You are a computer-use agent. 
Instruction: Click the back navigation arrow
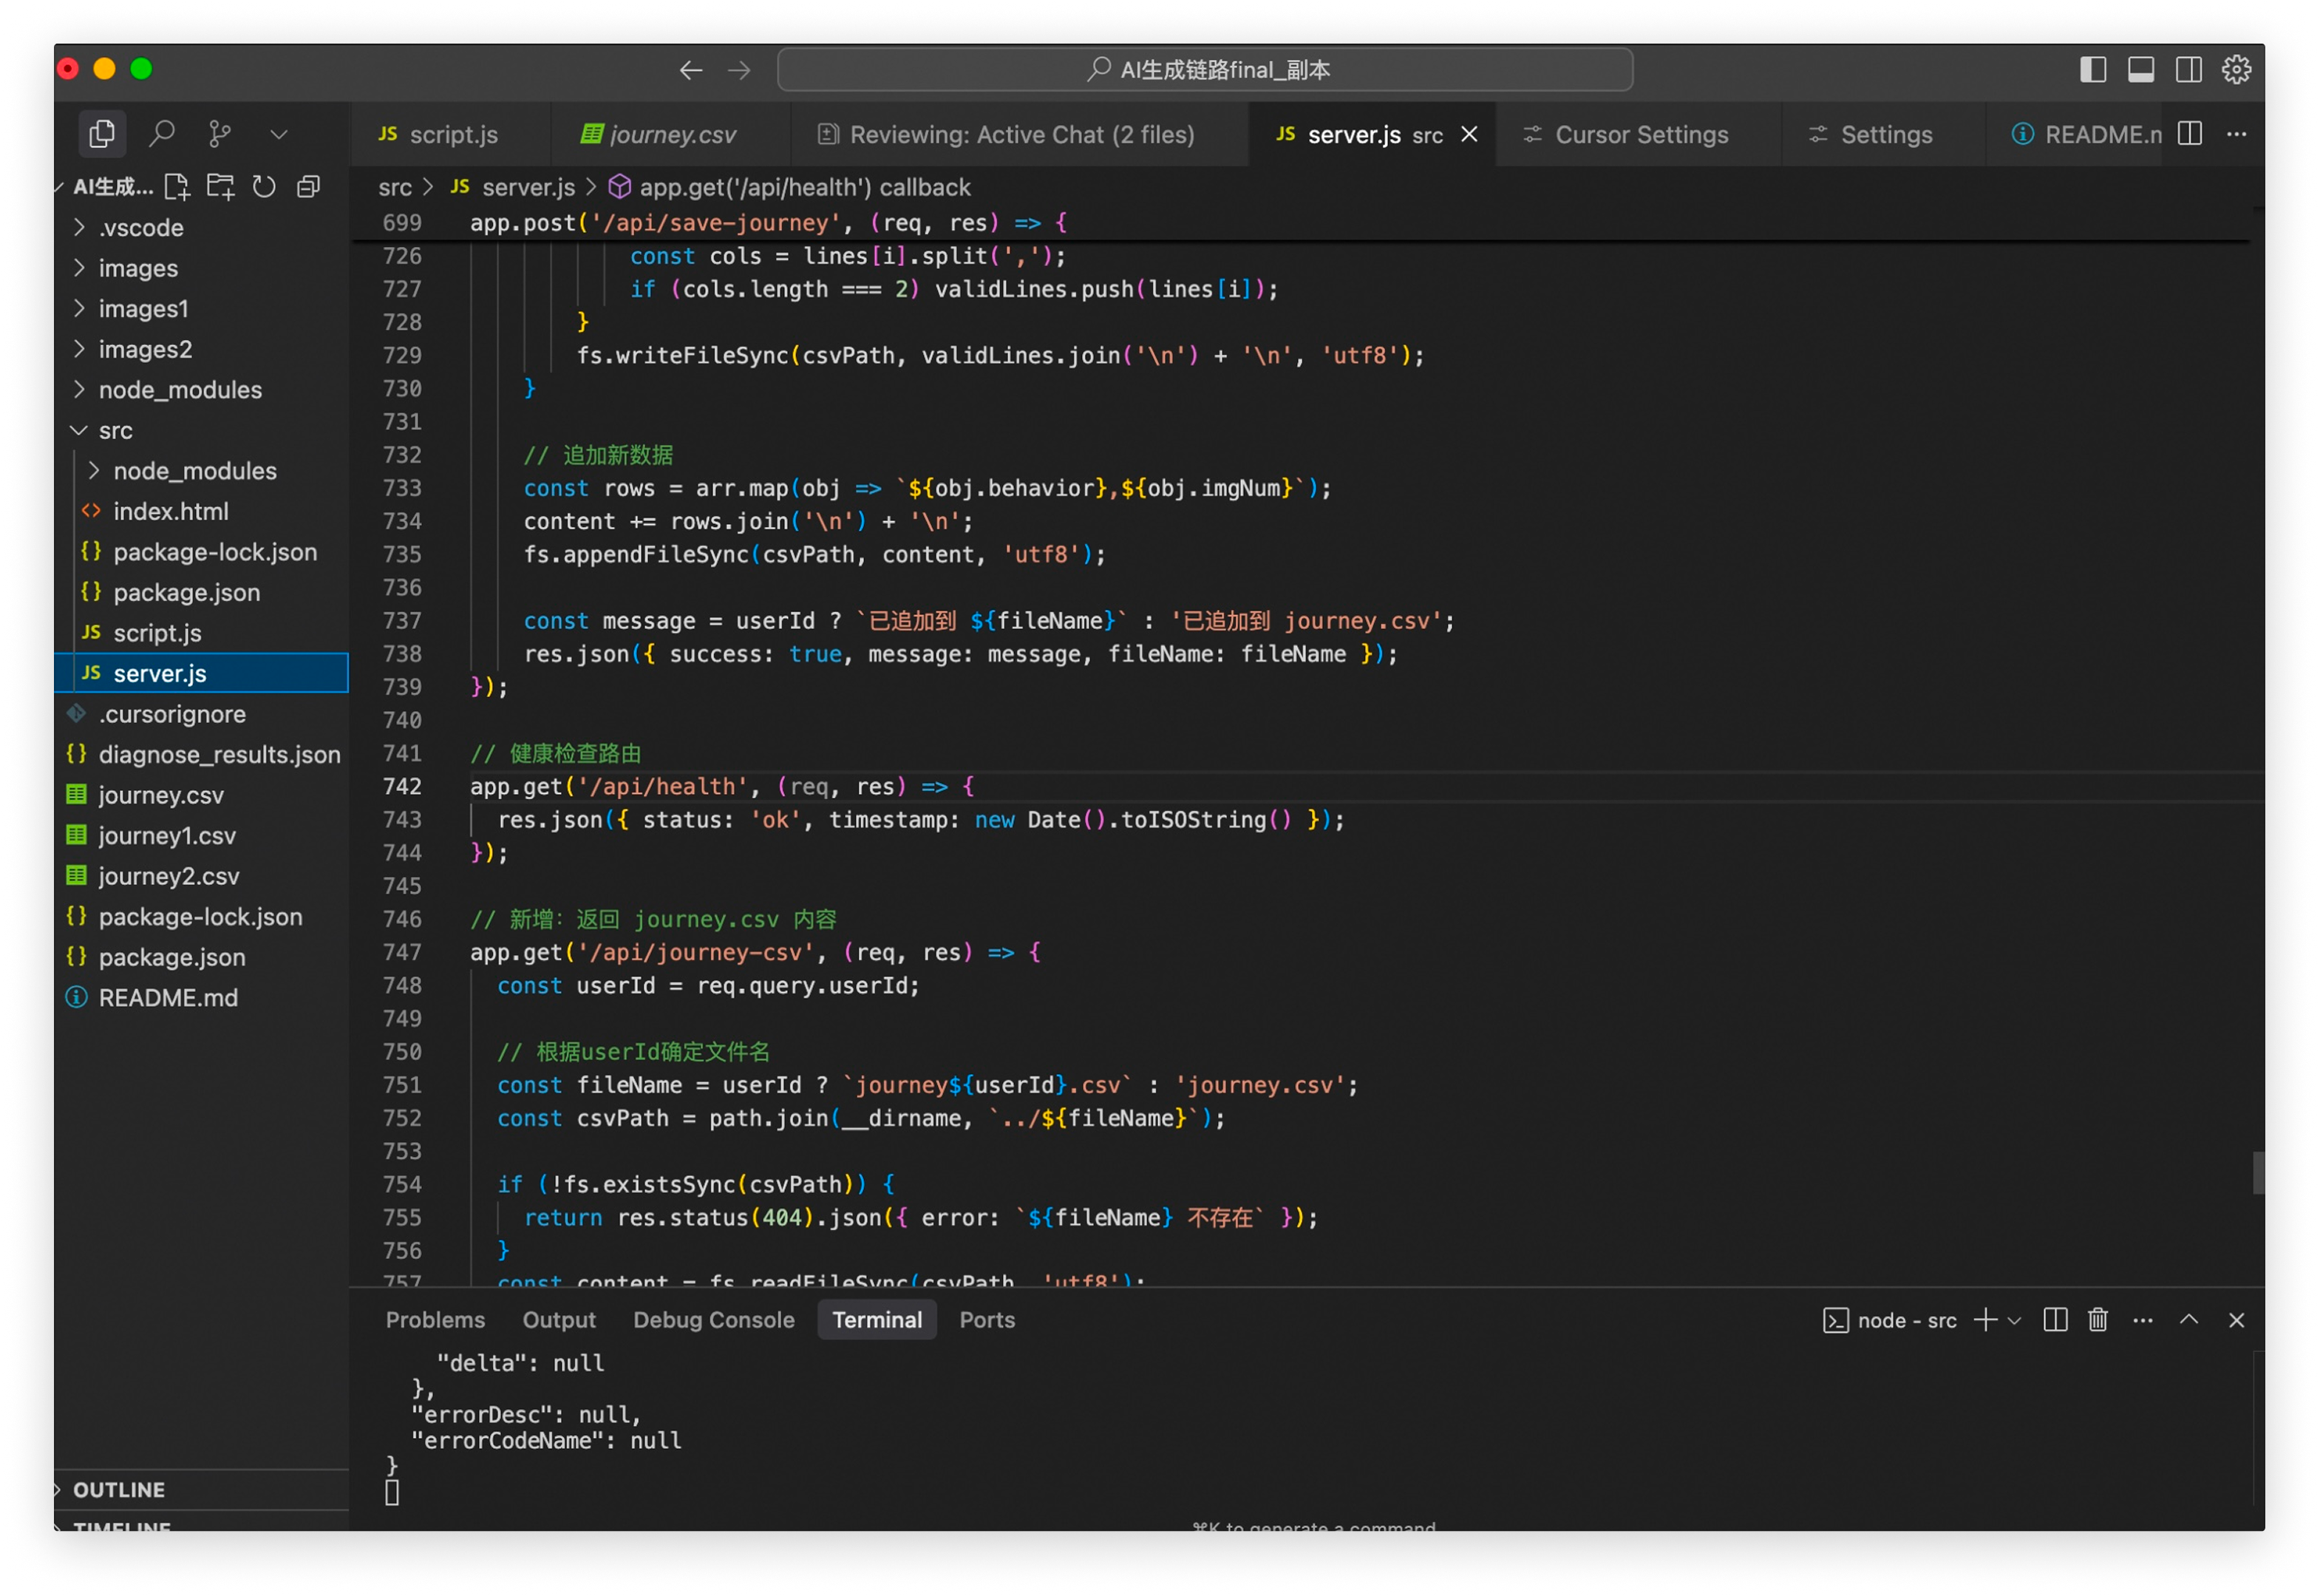(x=691, y=69)
